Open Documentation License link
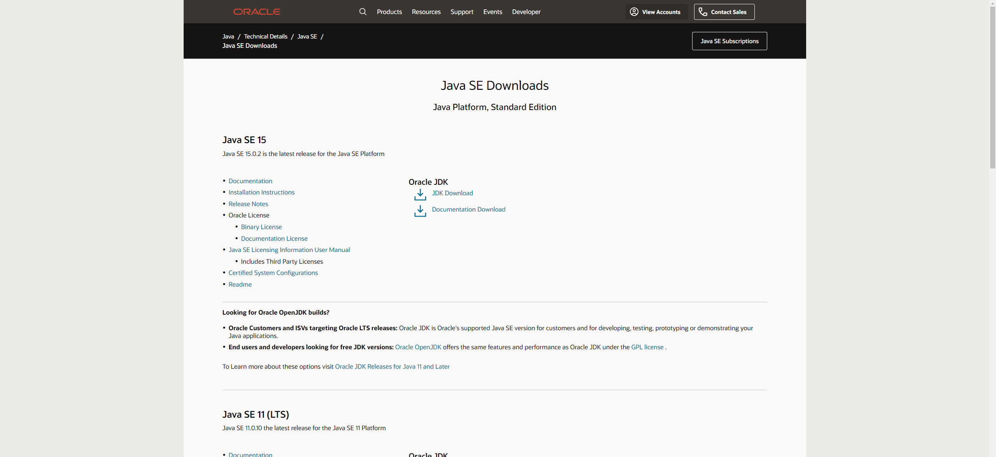The width and height of the screenshot is (996, 457). pos(274,238)
